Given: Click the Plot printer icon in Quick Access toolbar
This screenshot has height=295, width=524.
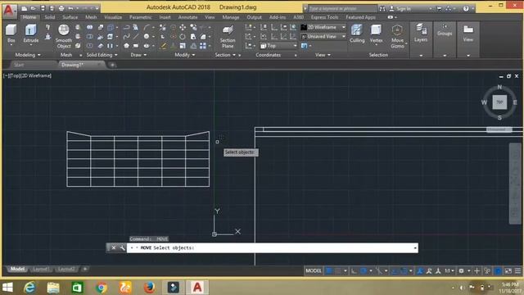Looking at the screenshot, I should pyautogui.click(x=61, y=8).
